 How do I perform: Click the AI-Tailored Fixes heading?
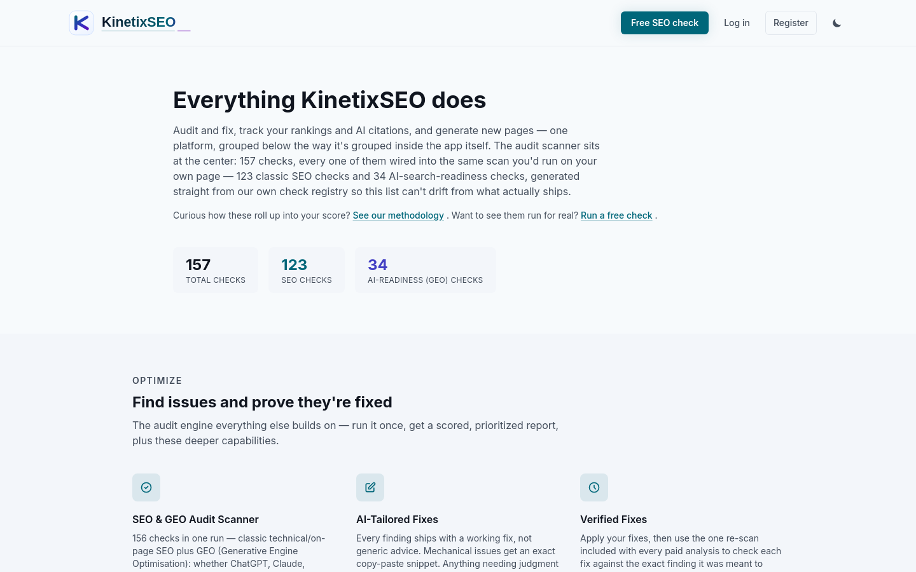click(397, 519)
